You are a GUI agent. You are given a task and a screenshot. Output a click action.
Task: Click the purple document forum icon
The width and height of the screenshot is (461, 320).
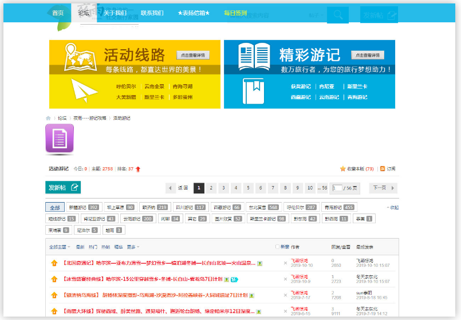(x=60, y=139)
